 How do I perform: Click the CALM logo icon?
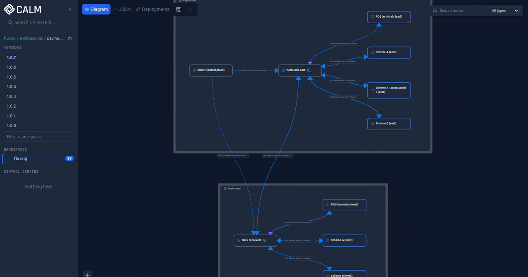click(x=9, y=9)
